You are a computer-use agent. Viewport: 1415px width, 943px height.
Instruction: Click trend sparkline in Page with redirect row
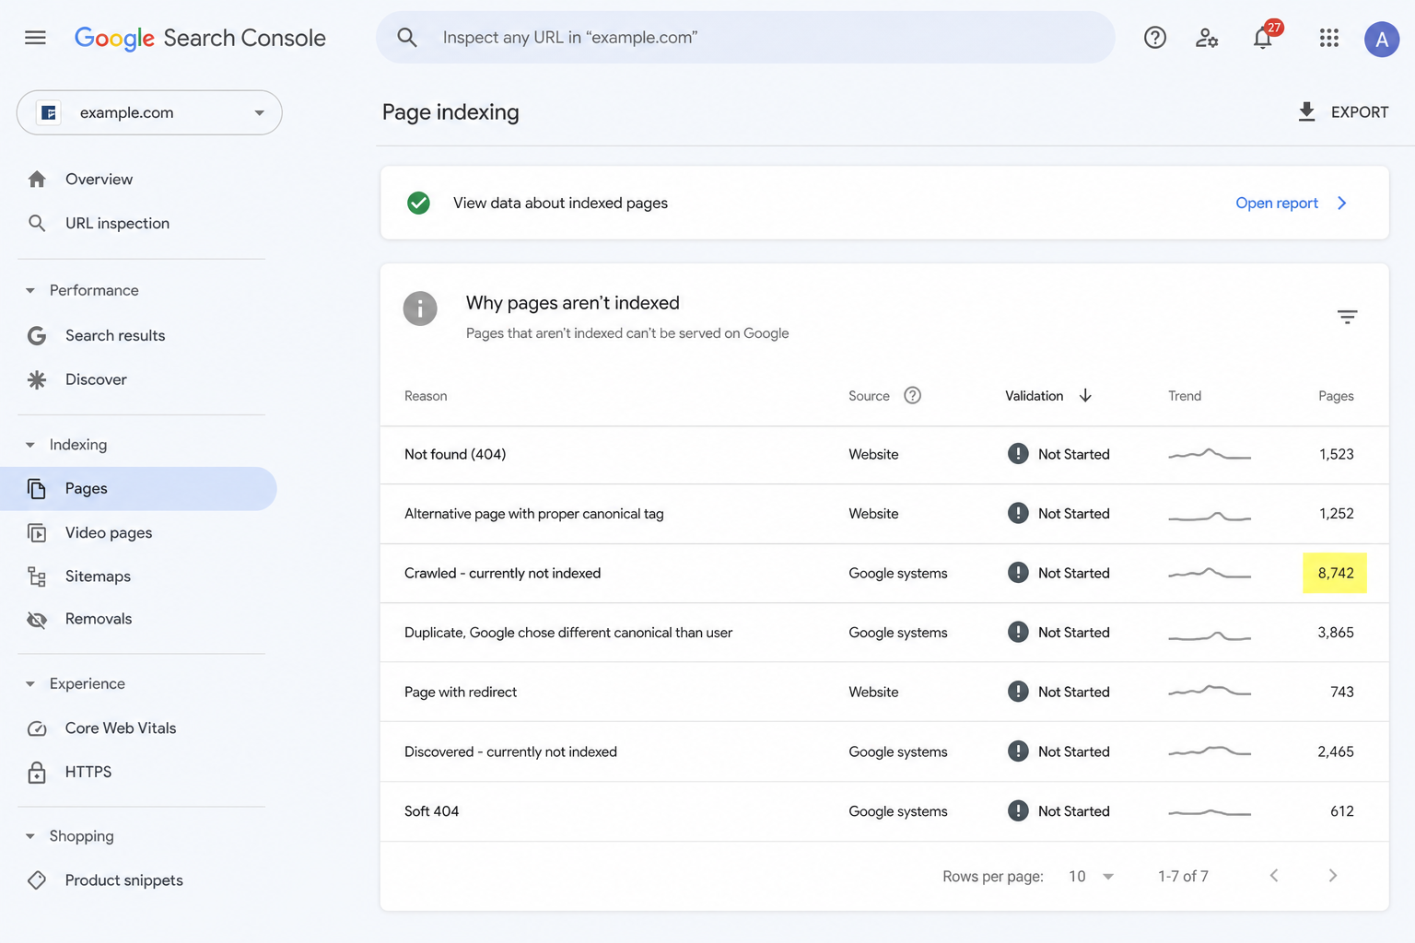pos(1210,691)
